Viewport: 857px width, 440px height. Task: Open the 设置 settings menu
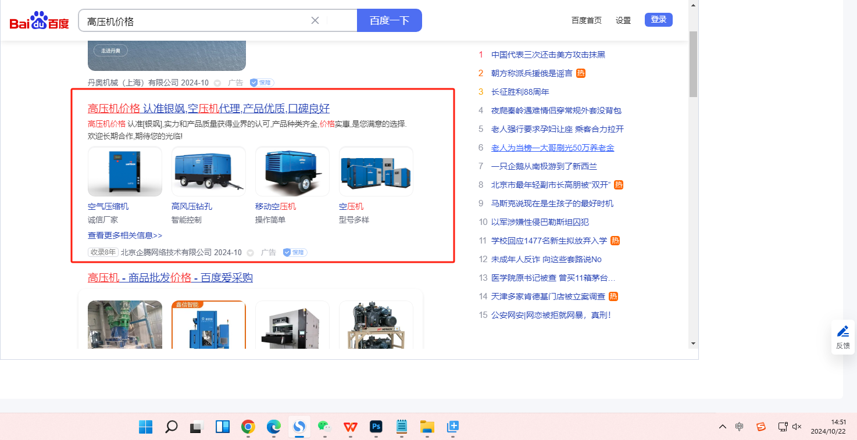tap(623, 20)
